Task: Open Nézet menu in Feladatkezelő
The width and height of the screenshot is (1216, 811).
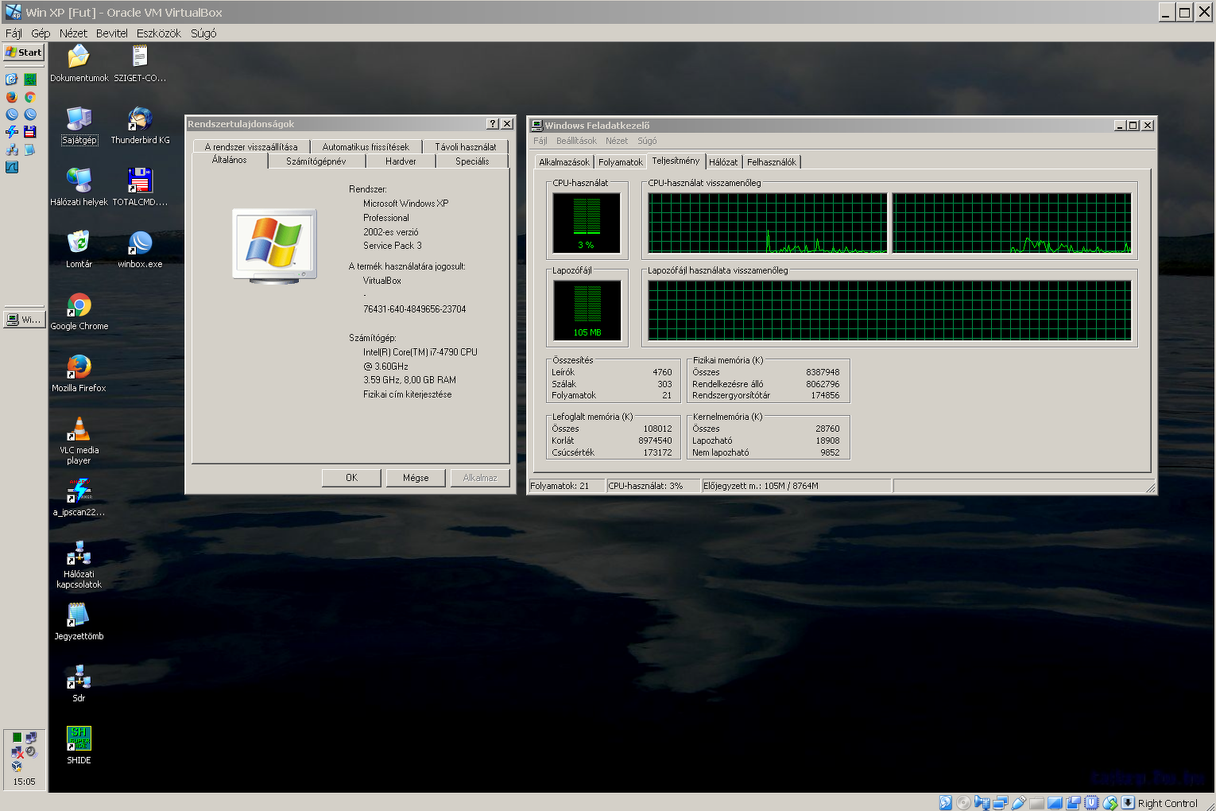Action: [x=617, y=141]
